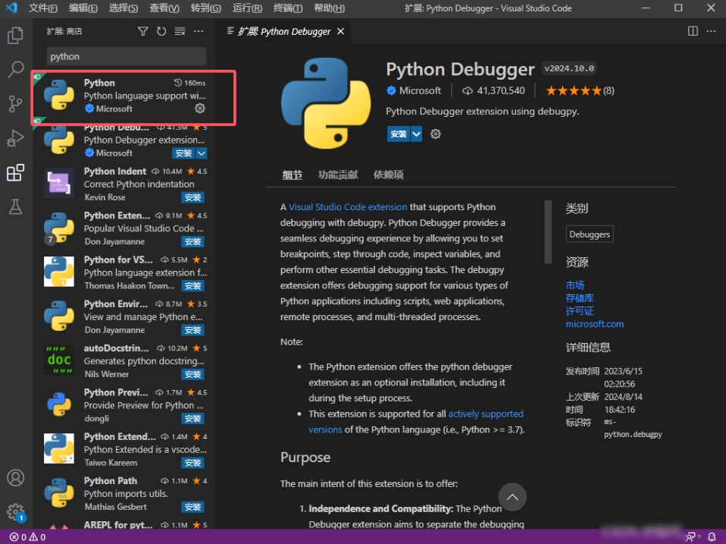Click the filter extensions funnel icon
Screen dimensions: 726x544
pos(143,31)
